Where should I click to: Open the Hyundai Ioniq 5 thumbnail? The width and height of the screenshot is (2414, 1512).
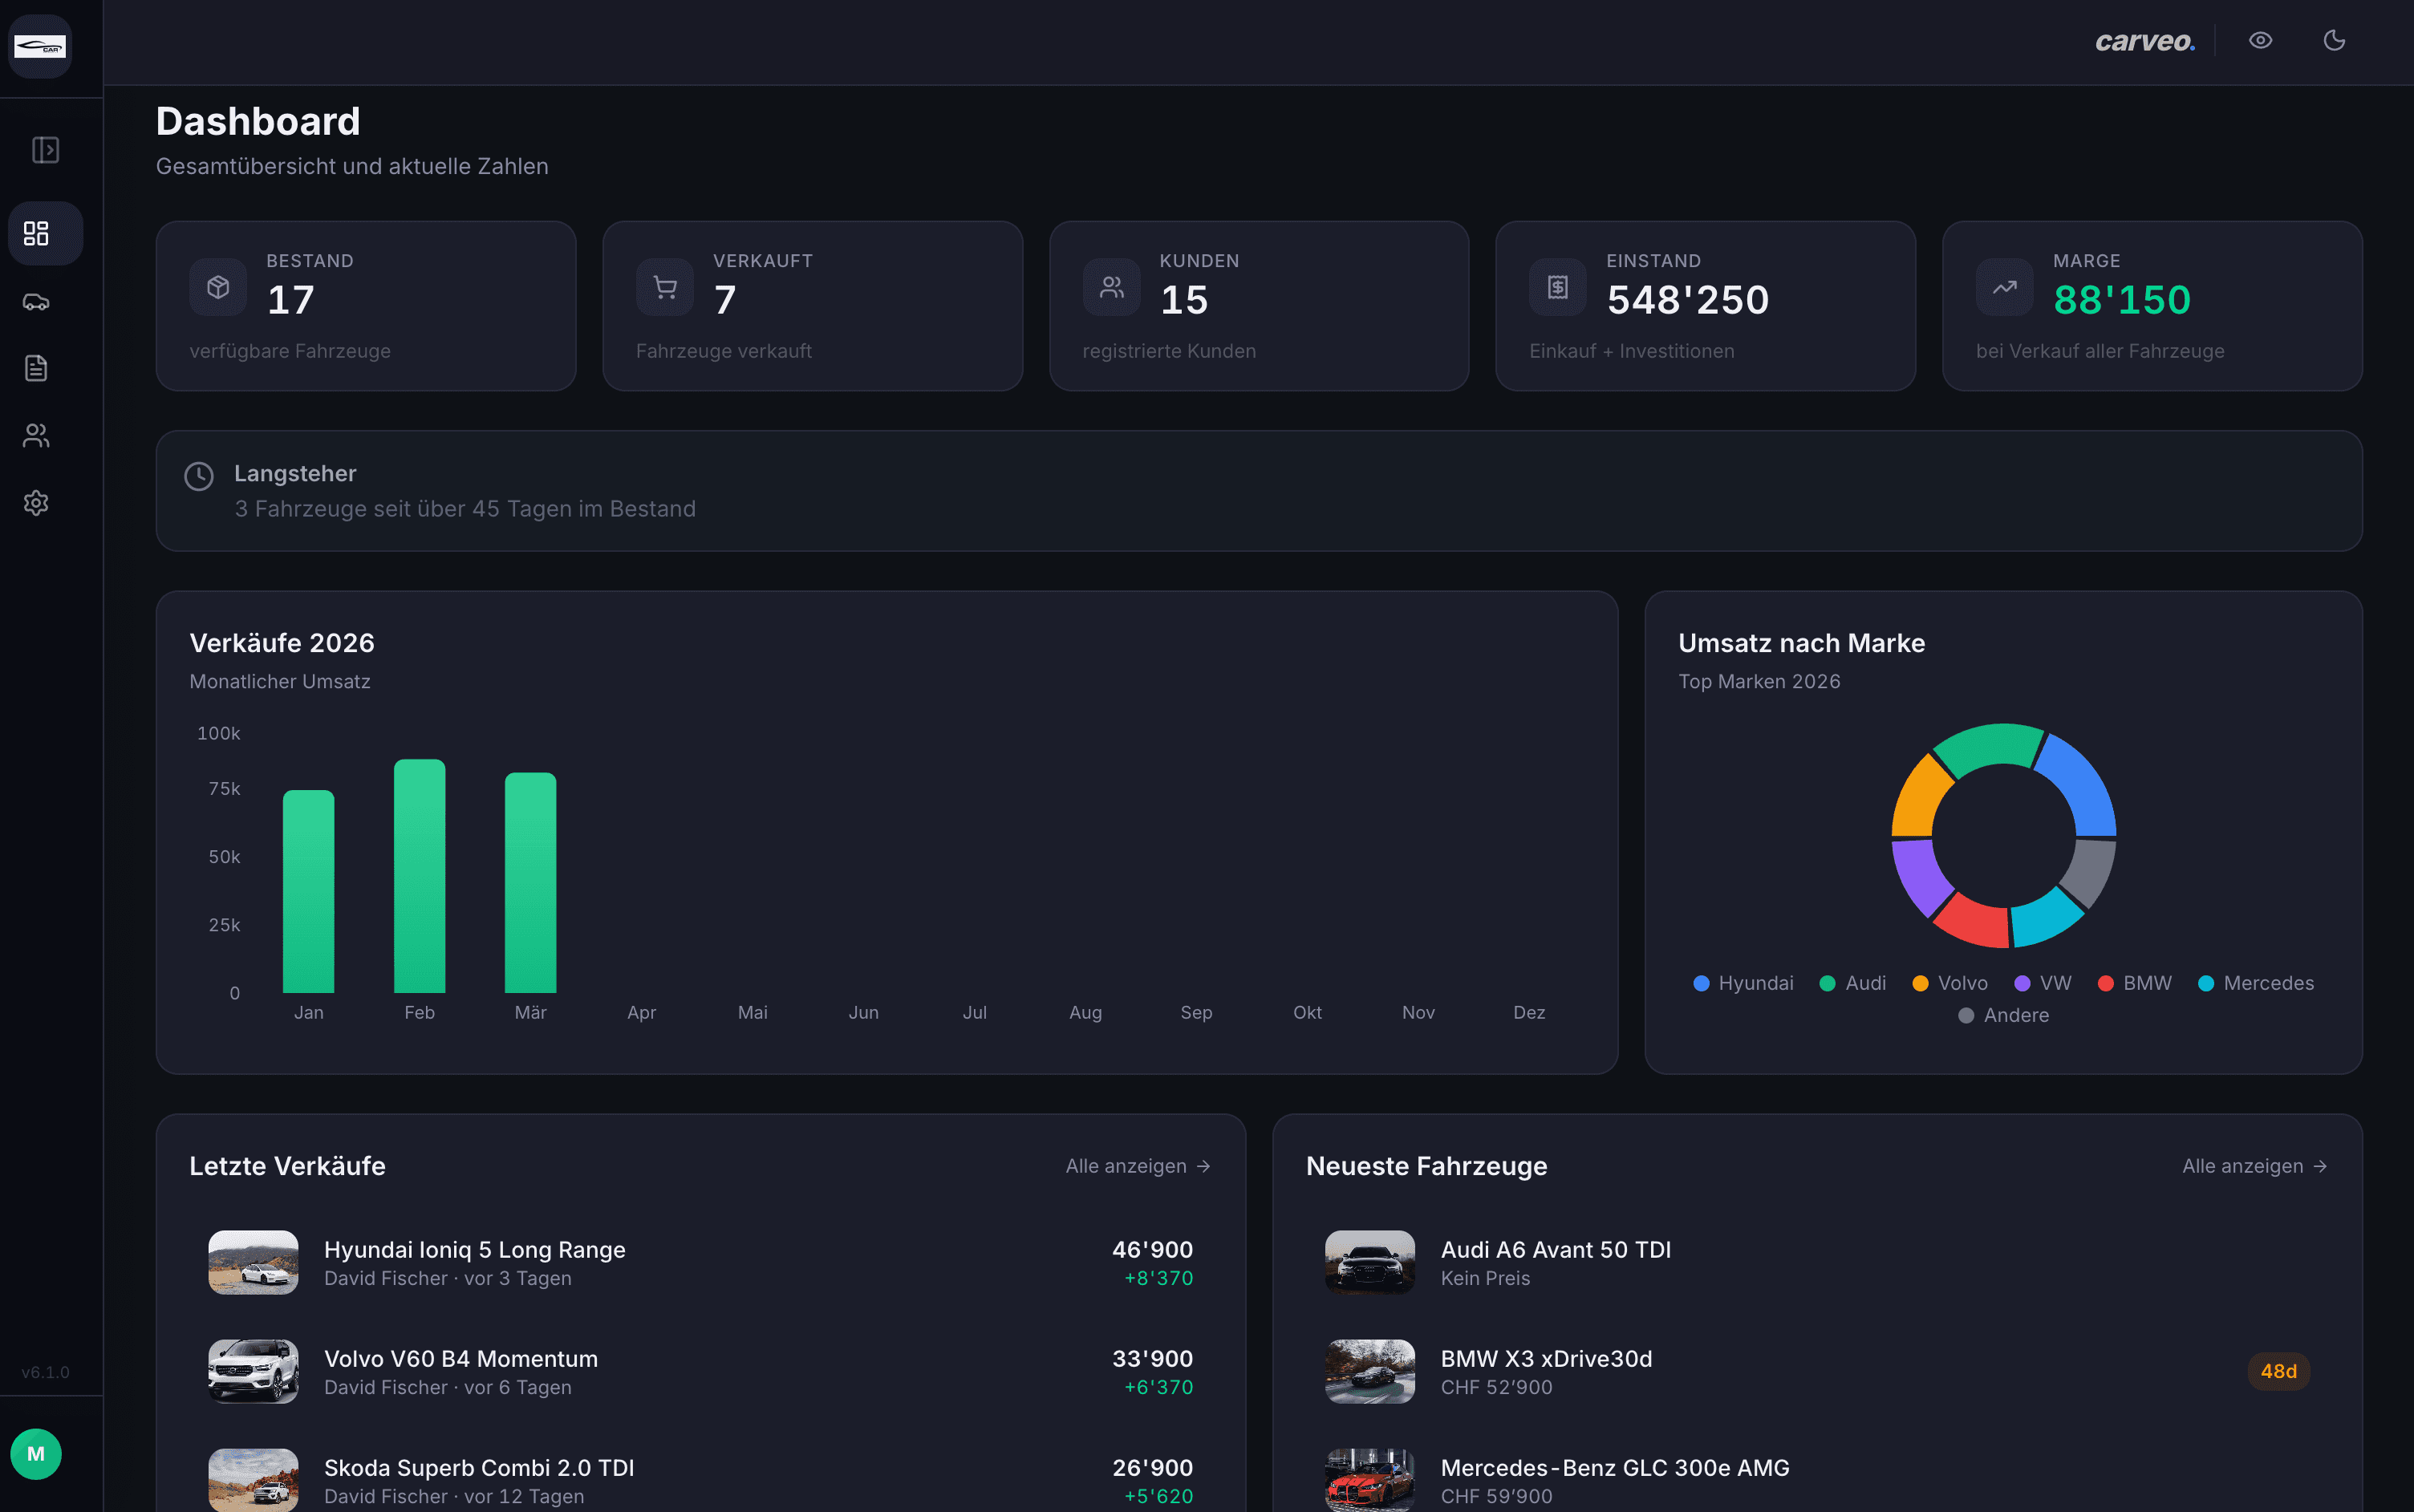(253, 1262)
